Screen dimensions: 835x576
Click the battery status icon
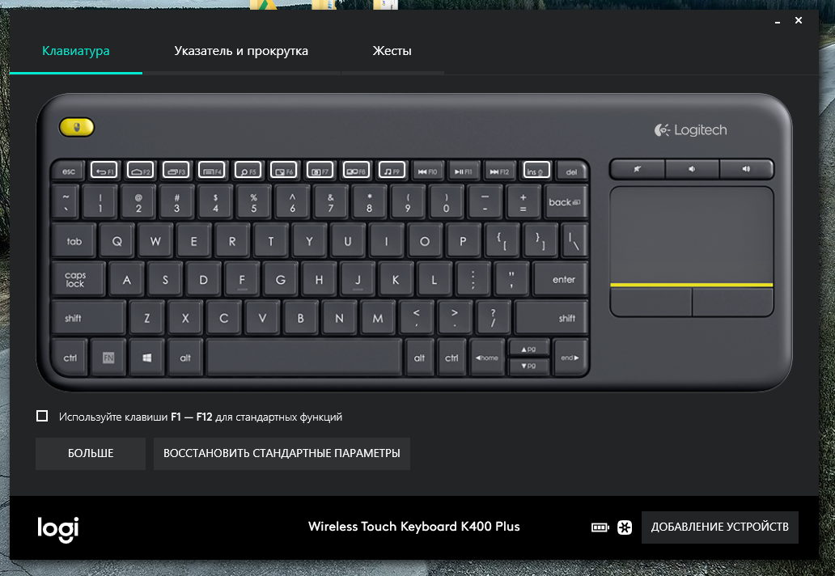pos(600,527)
